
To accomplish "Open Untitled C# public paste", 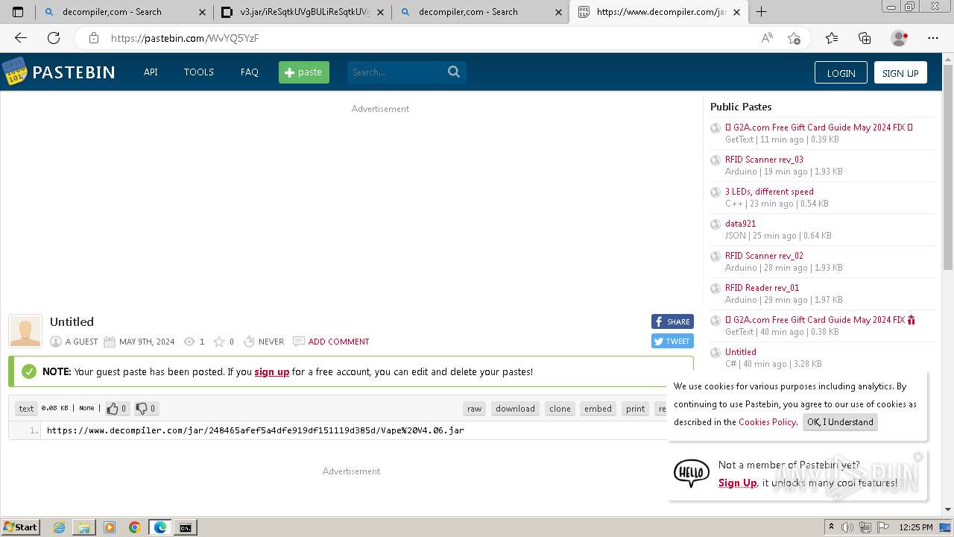I will [x=740, y=352].
